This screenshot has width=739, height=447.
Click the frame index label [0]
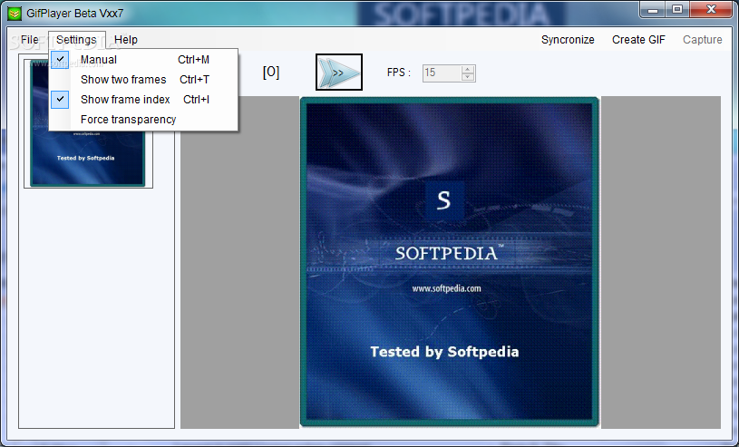(x=271, y=73)
